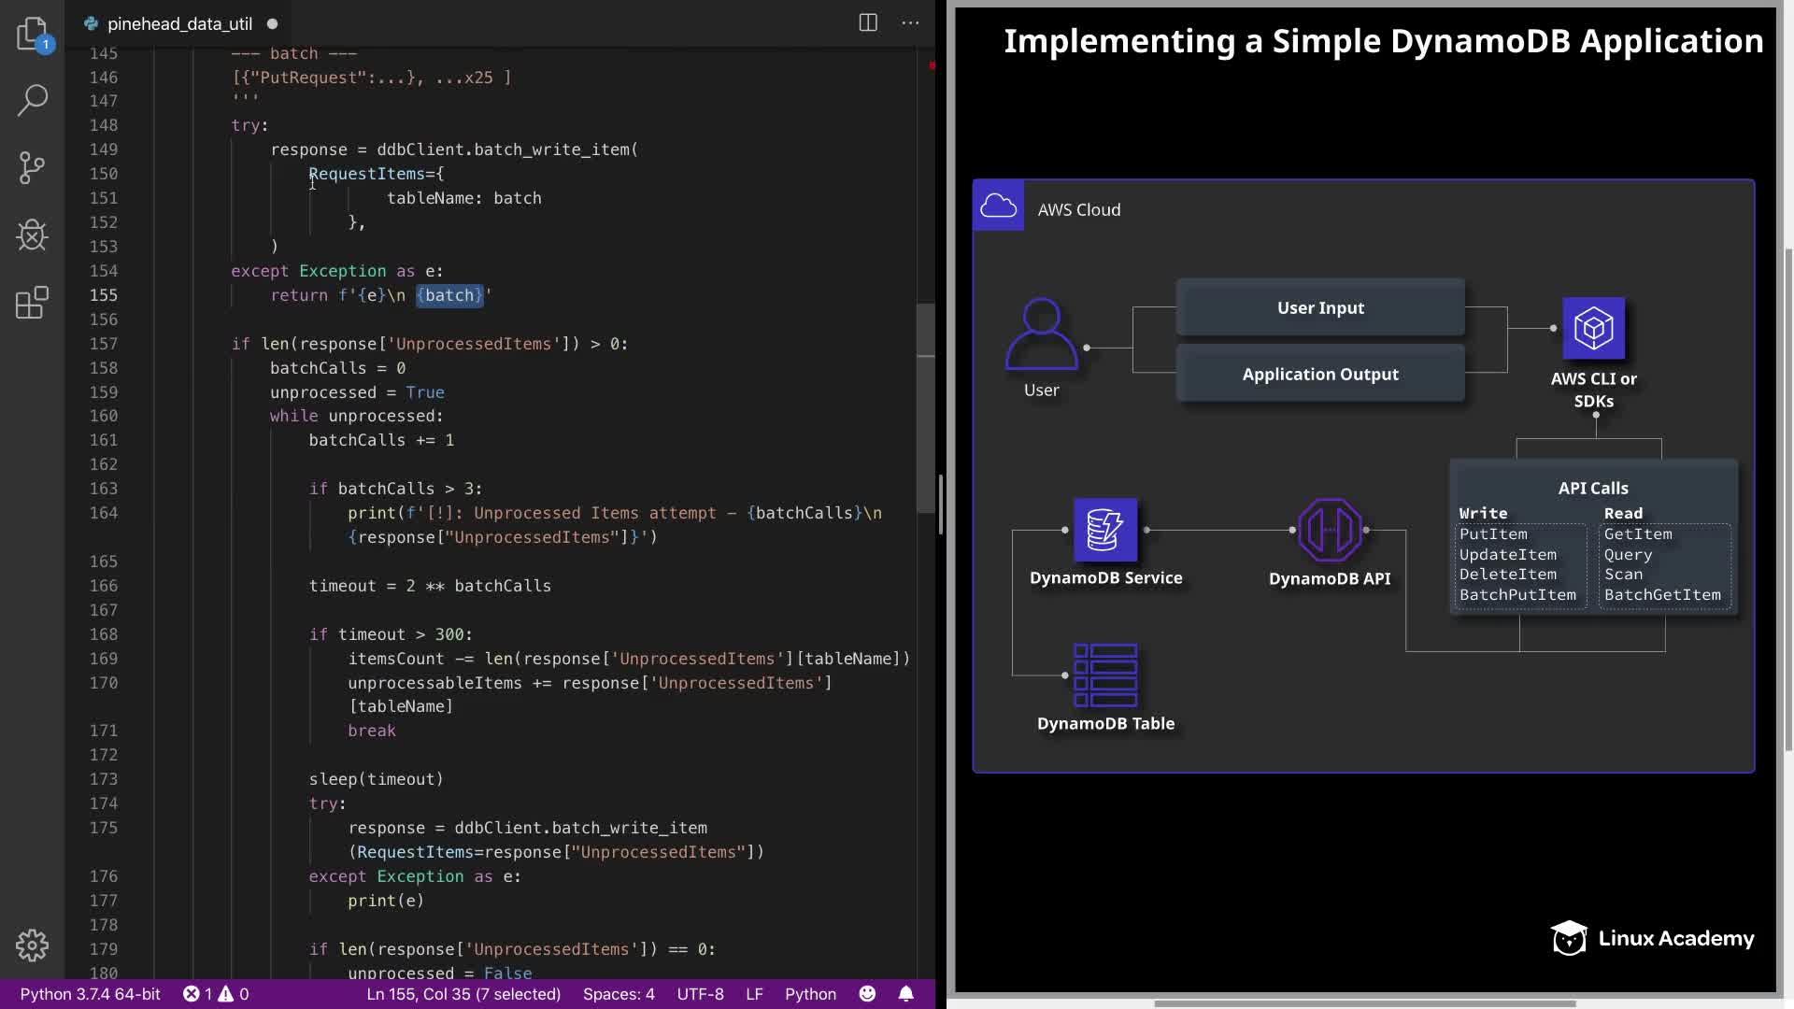Open the Explorer files icon
The height and width of the screenshot is (1009, 1794).
click(x=33, y=34)
